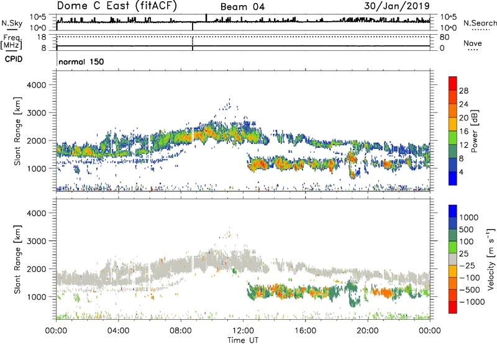Click the date '30/Jan/2019'
The image size is (497, 344).
397,6
